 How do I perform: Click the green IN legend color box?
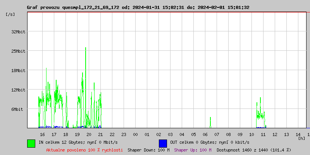coord(31,143)
